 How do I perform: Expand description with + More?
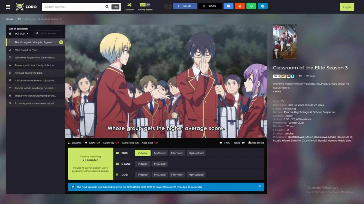point(277,92)
